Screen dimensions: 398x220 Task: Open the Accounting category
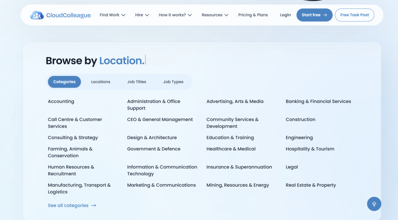(61, 101)
